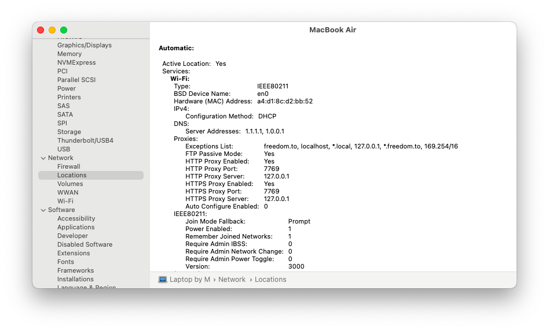Click the MacBook Air window title
The image size is (549, 331).
(x=332, y=30)
